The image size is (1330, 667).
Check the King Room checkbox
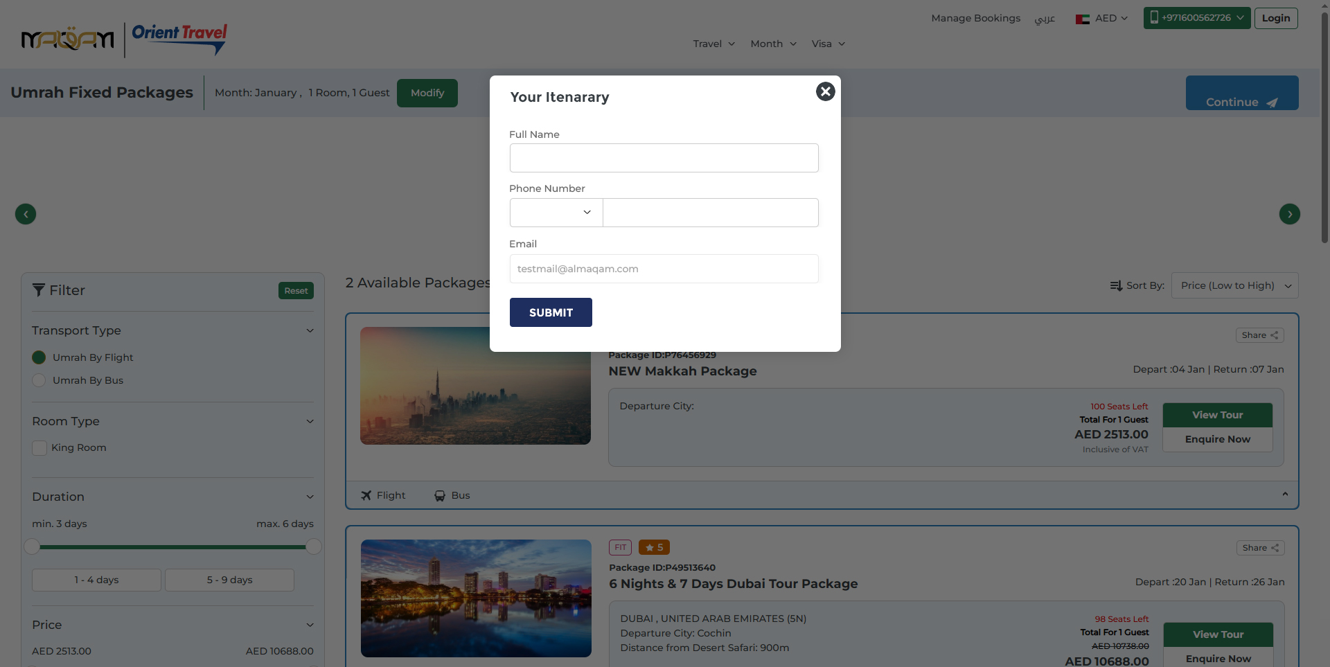tap(39, 448)
